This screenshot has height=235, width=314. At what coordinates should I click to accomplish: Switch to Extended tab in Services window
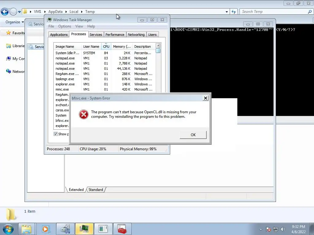[x=76, y=190]
